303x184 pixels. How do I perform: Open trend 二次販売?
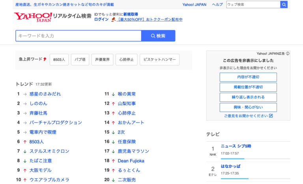[127, 180]
